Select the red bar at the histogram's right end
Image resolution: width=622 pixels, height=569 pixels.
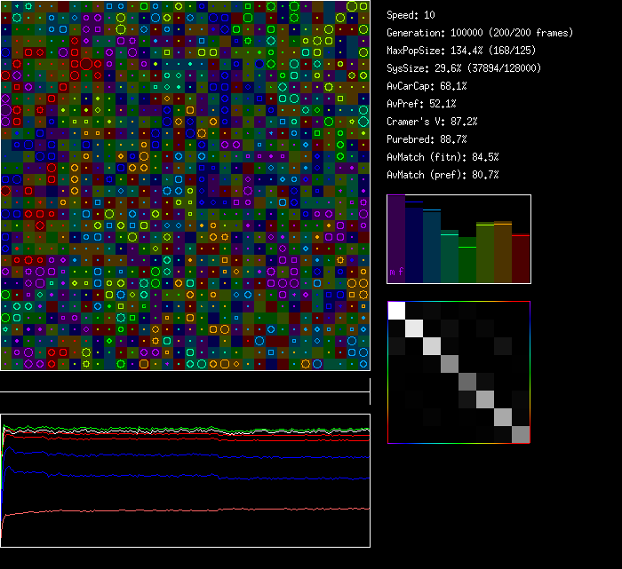pyautogui.click(x=521, y=258)
